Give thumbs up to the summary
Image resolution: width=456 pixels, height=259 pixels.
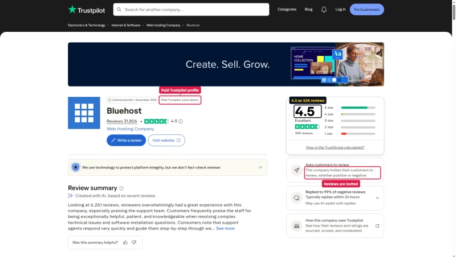125,242
